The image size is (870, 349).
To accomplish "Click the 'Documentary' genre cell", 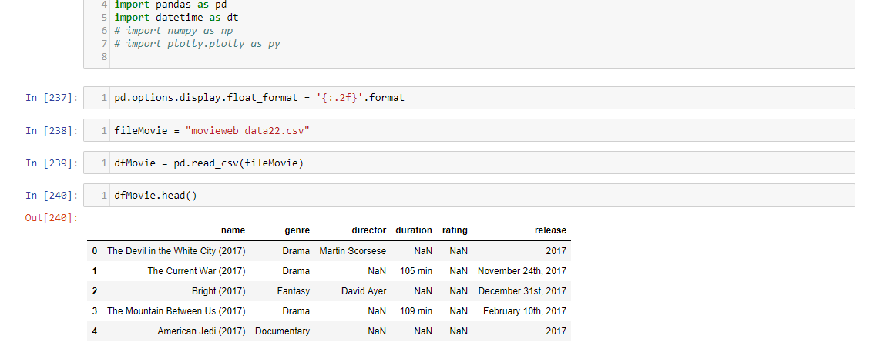I will (282, 331).
